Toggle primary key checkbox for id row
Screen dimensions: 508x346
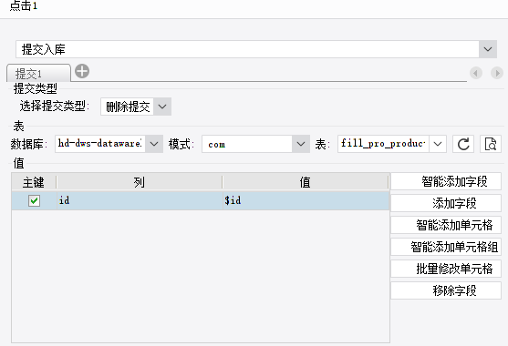tap(34, 200)
